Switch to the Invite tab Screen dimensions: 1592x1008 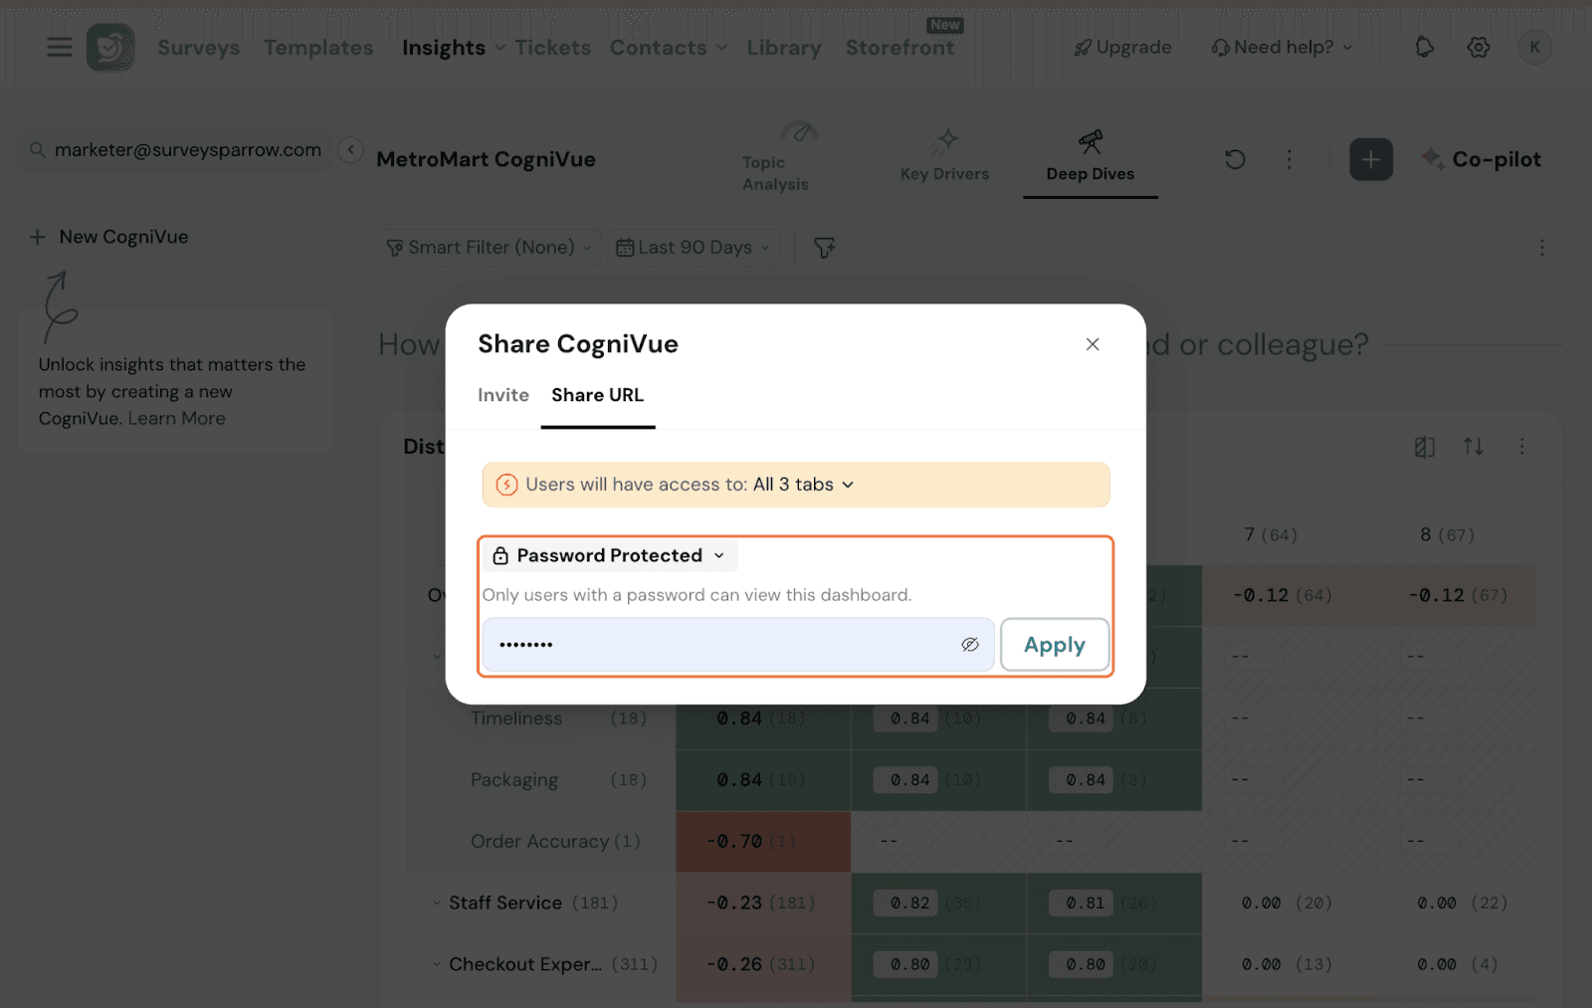coord(502,395)
